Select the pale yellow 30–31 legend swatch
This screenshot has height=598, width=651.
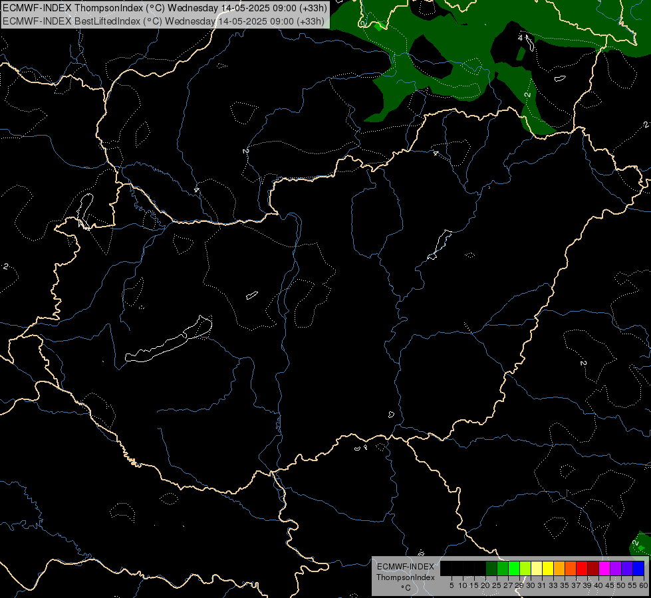[537, 568]
